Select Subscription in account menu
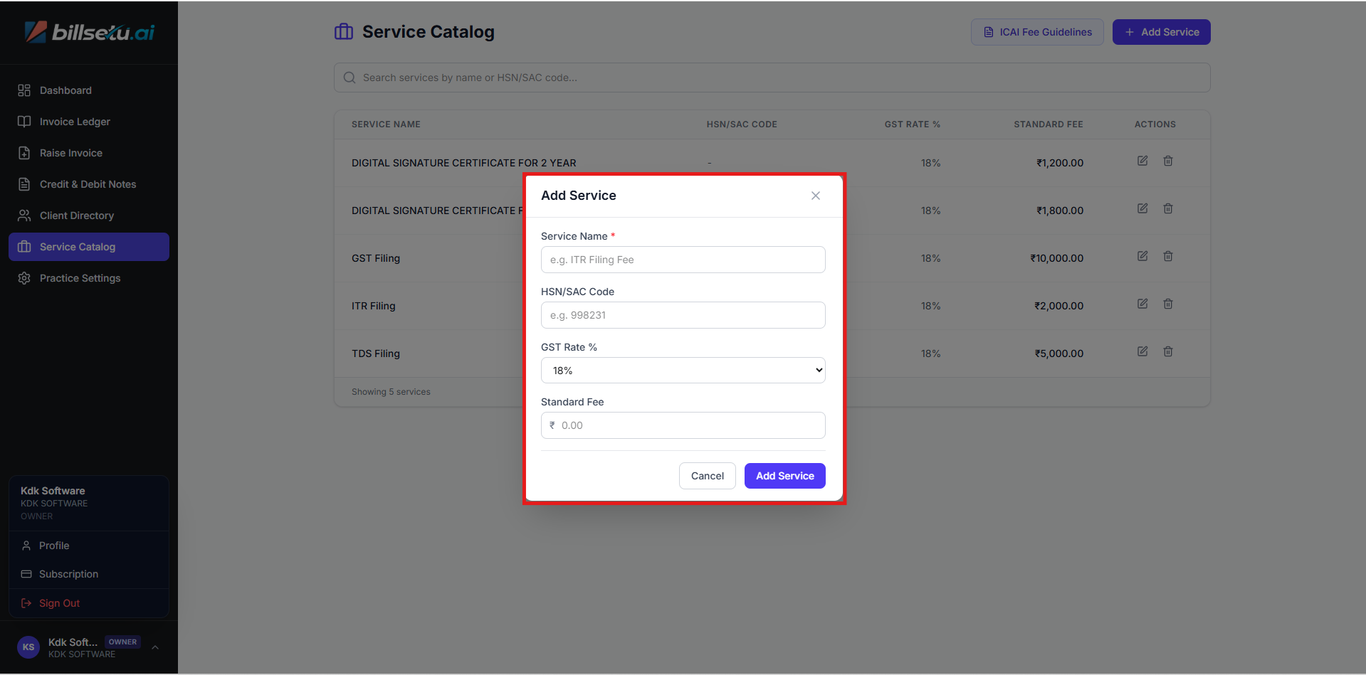The width and height of the screenshot is (1366, 675). (68, 574)
